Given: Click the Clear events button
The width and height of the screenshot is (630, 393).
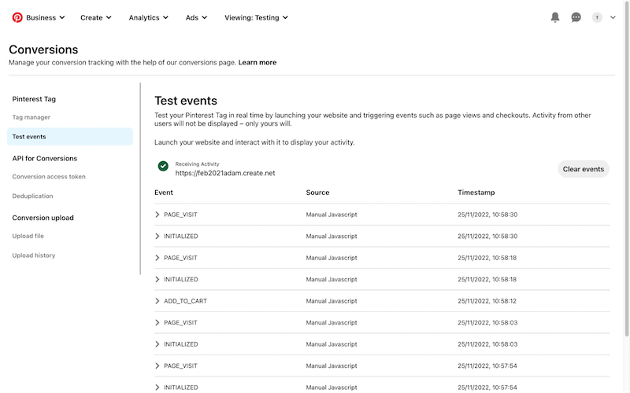Looking at the screenshot, I should 583,169.
